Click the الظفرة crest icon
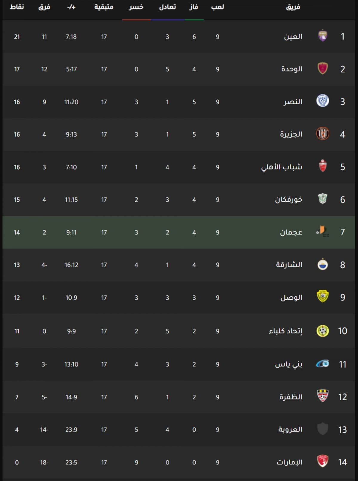The height and width of the screenshot is (481, 358). tap(322, 396)
